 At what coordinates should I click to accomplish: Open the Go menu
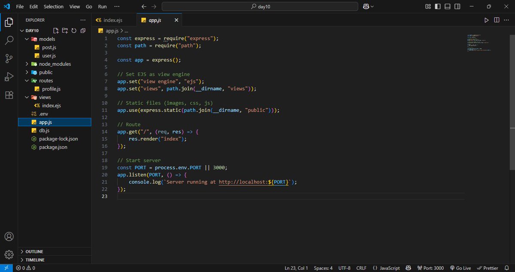(x=89, y=6)
